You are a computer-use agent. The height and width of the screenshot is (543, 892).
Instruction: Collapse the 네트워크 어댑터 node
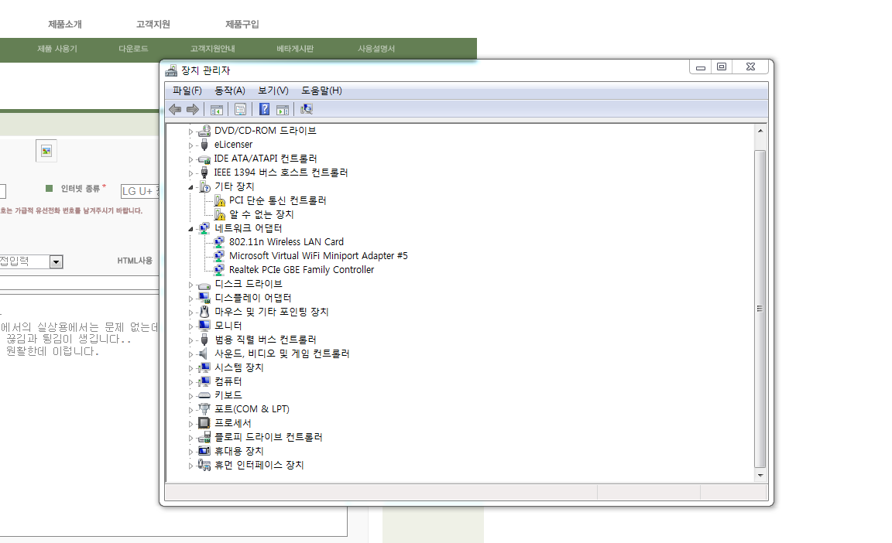190,229
